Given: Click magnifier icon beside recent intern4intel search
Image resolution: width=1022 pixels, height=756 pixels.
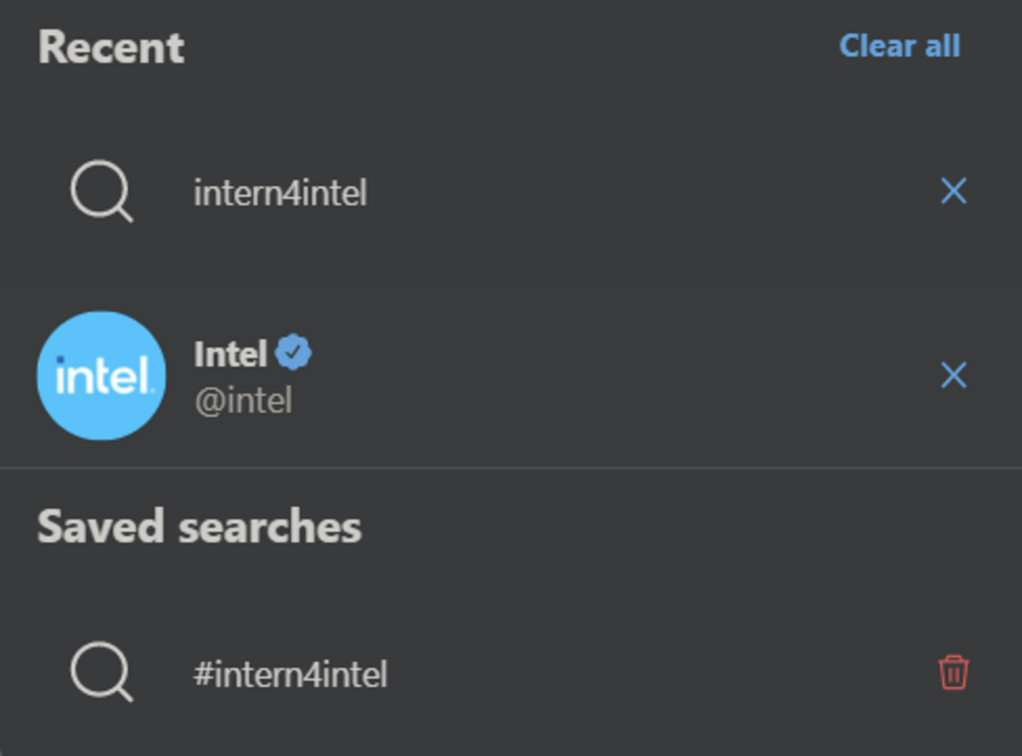Looking at the screenshot, I should coord(101,191).
